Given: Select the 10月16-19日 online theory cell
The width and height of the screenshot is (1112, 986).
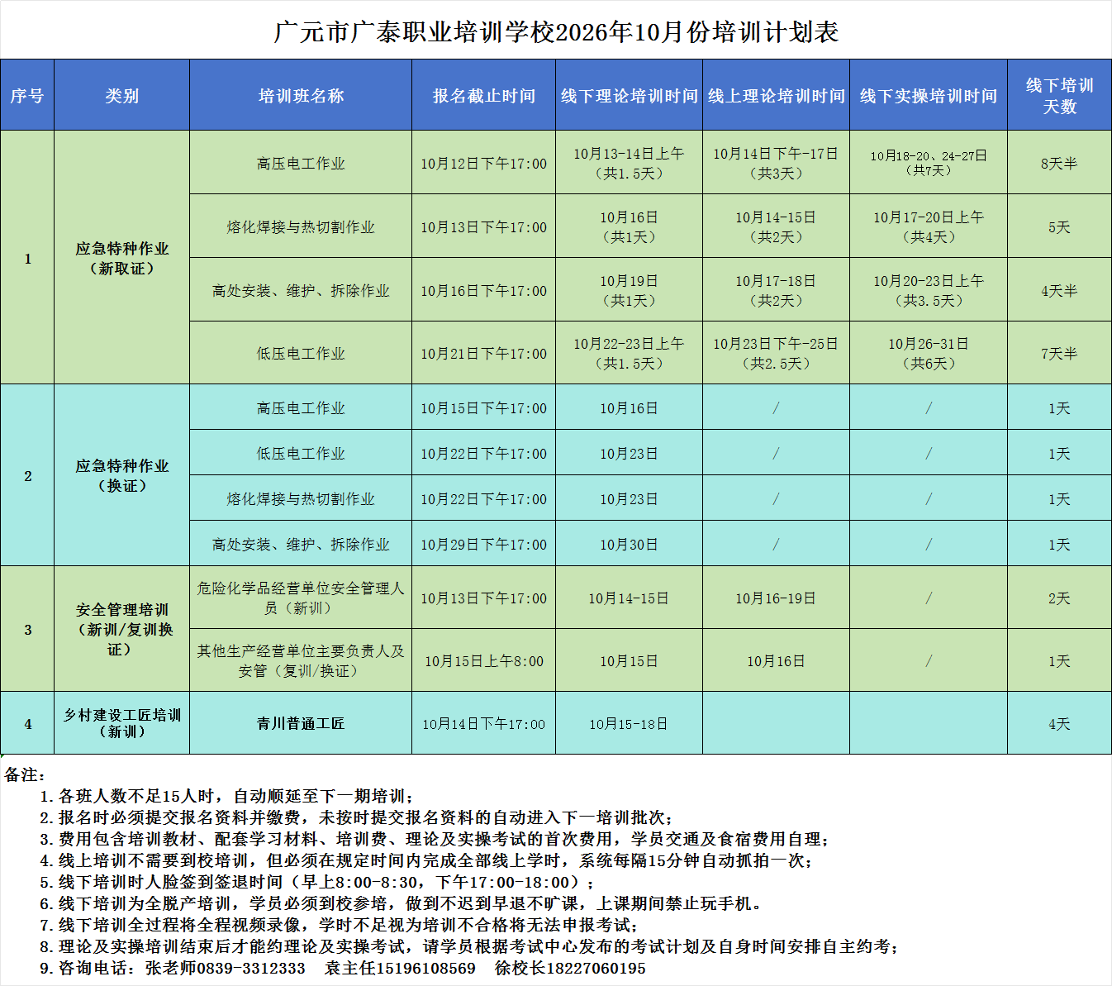Looking at the screenshot, I should [776, 598].
